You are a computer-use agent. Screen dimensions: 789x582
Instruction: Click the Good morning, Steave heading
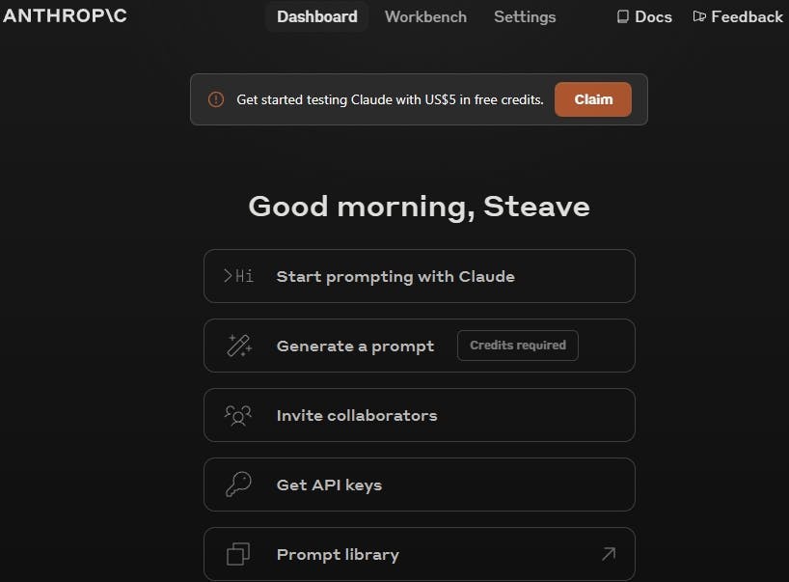(x=420, y=207)
